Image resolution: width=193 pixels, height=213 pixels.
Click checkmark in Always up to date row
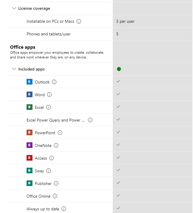[118, 208]
